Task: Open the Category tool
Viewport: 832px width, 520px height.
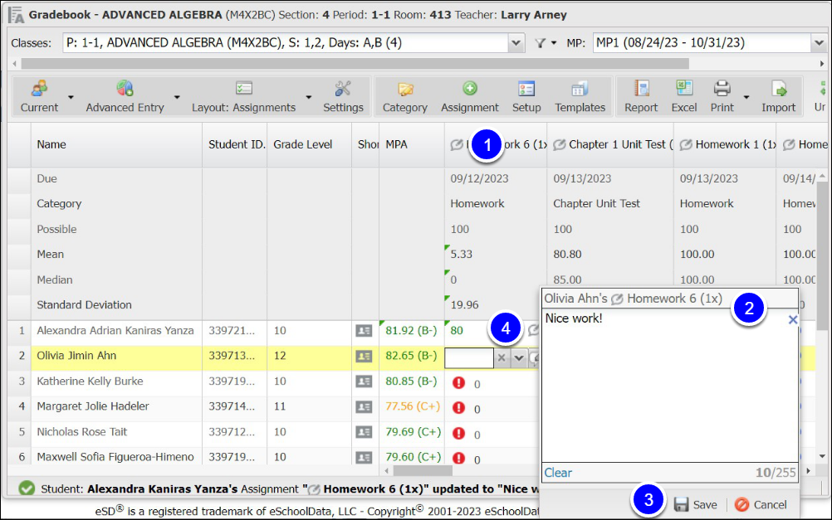Action: click(x=405, y=96)
